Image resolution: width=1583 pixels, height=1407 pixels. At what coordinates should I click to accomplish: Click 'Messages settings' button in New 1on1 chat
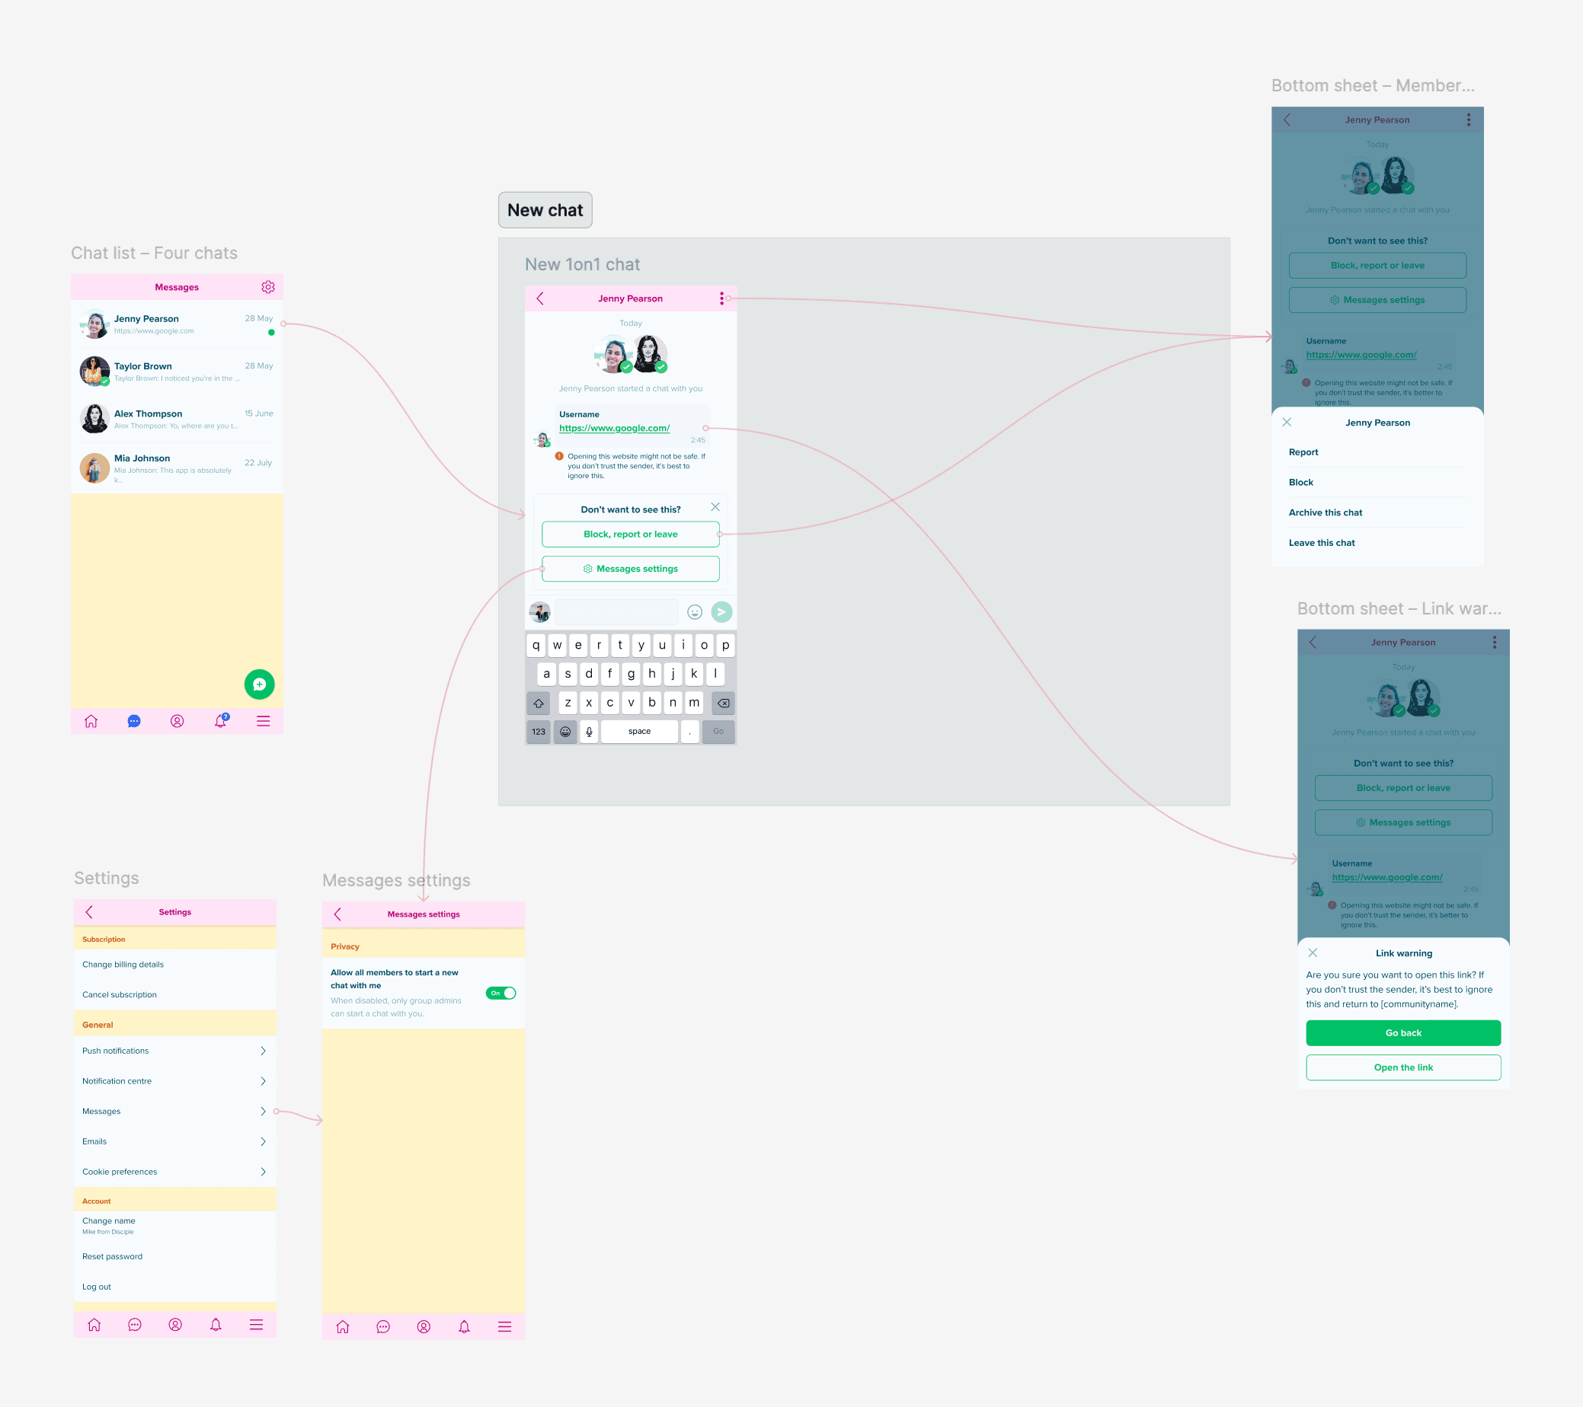click(x=632, y=569)
